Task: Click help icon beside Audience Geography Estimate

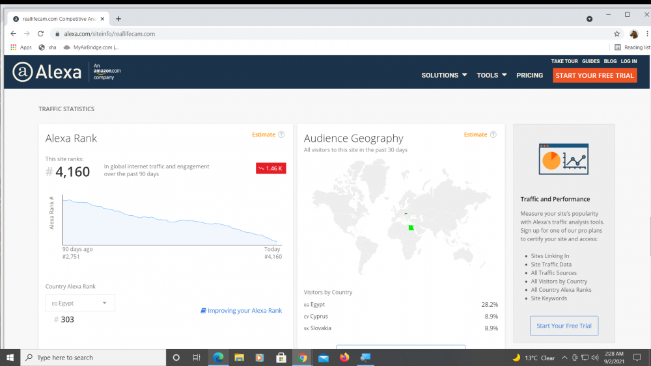Action: [493, 135]
